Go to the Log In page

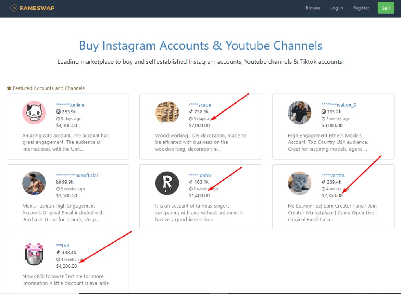click(336, 8)
